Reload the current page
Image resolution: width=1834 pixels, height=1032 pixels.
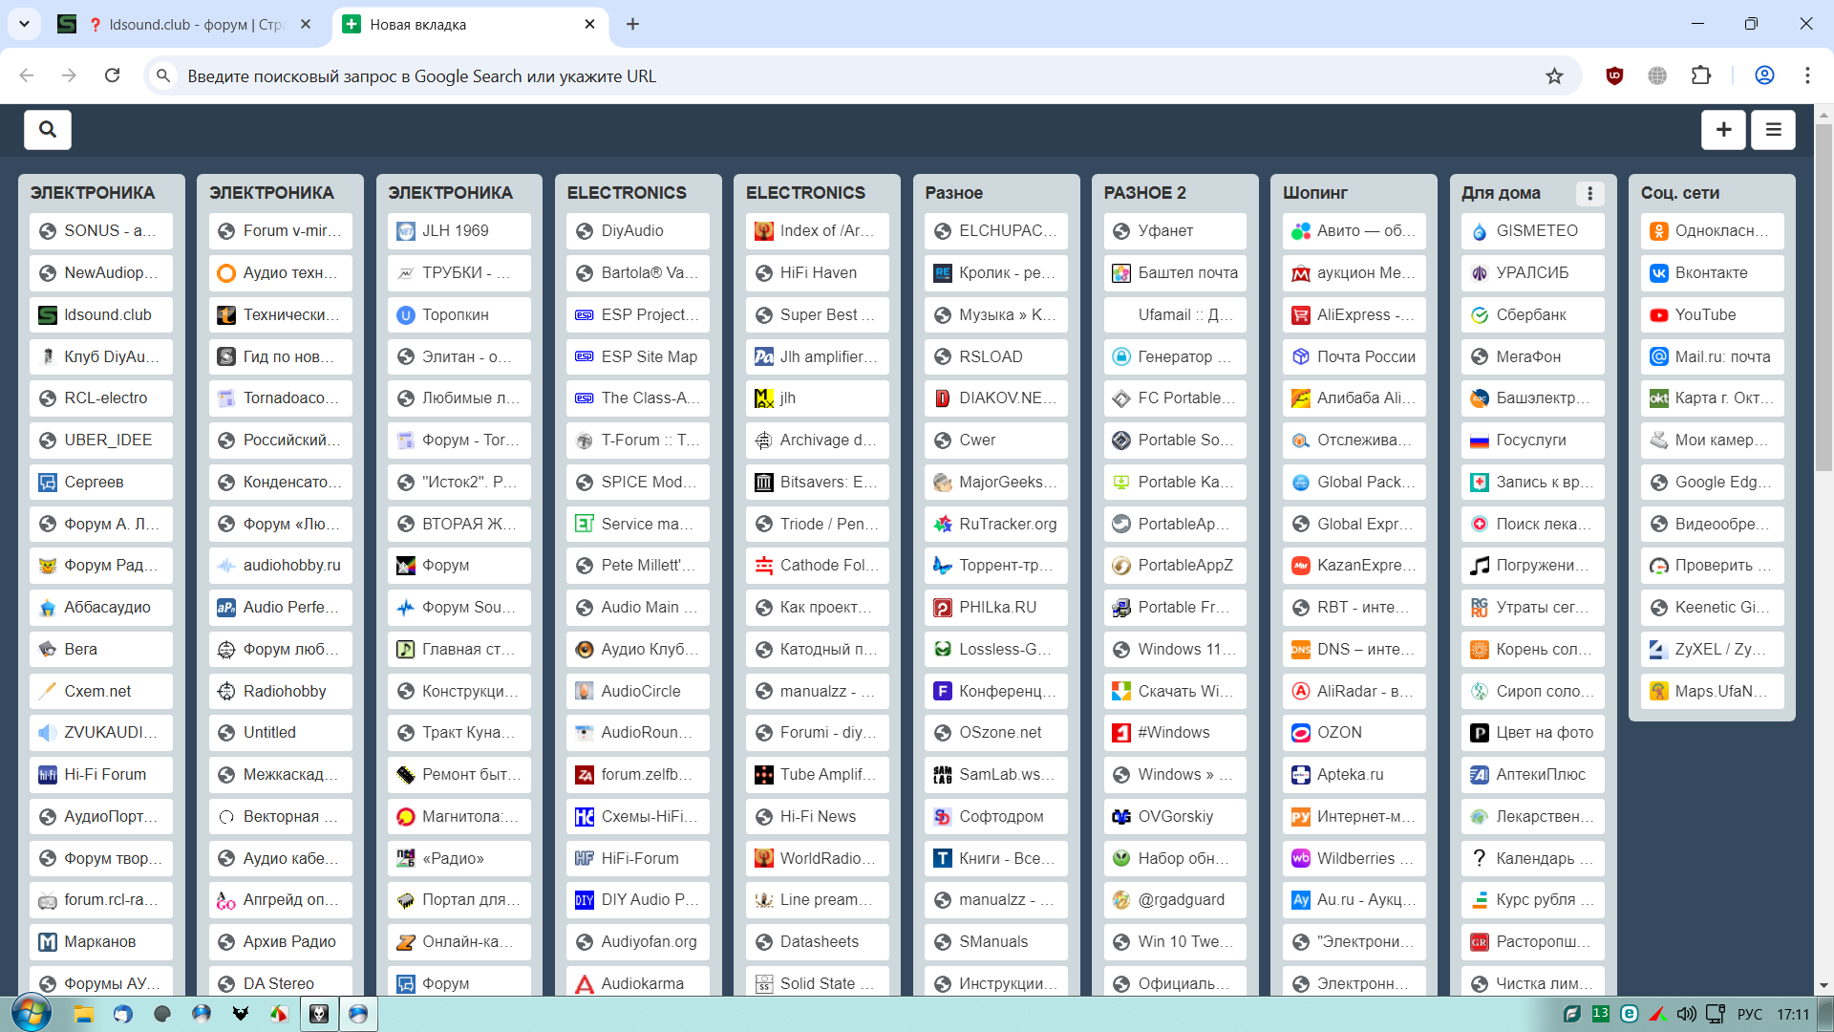click(x=113, y=76)
